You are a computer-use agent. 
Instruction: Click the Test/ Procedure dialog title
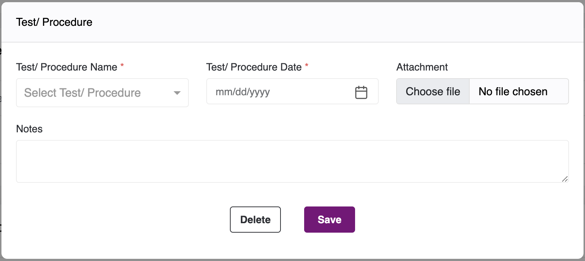(x=54, y=22)
